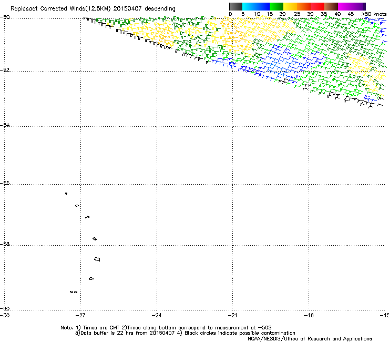
Task: Click the largest island outline just below the -58 line
Action: tap(97, 259)
